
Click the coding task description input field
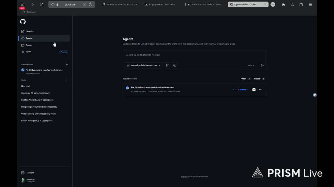(195, 55)
